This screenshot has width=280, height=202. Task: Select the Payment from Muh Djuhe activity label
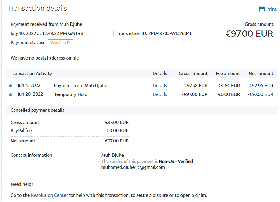point(80,86)
